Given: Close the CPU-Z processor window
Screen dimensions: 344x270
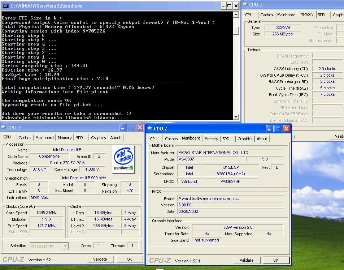Looking at the screenshot, I should click(x=140, y=127).
